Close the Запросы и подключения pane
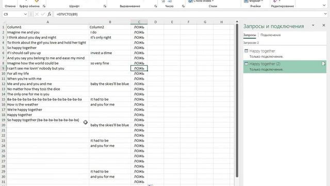The image size is (330, 186). tap(324, 25)
